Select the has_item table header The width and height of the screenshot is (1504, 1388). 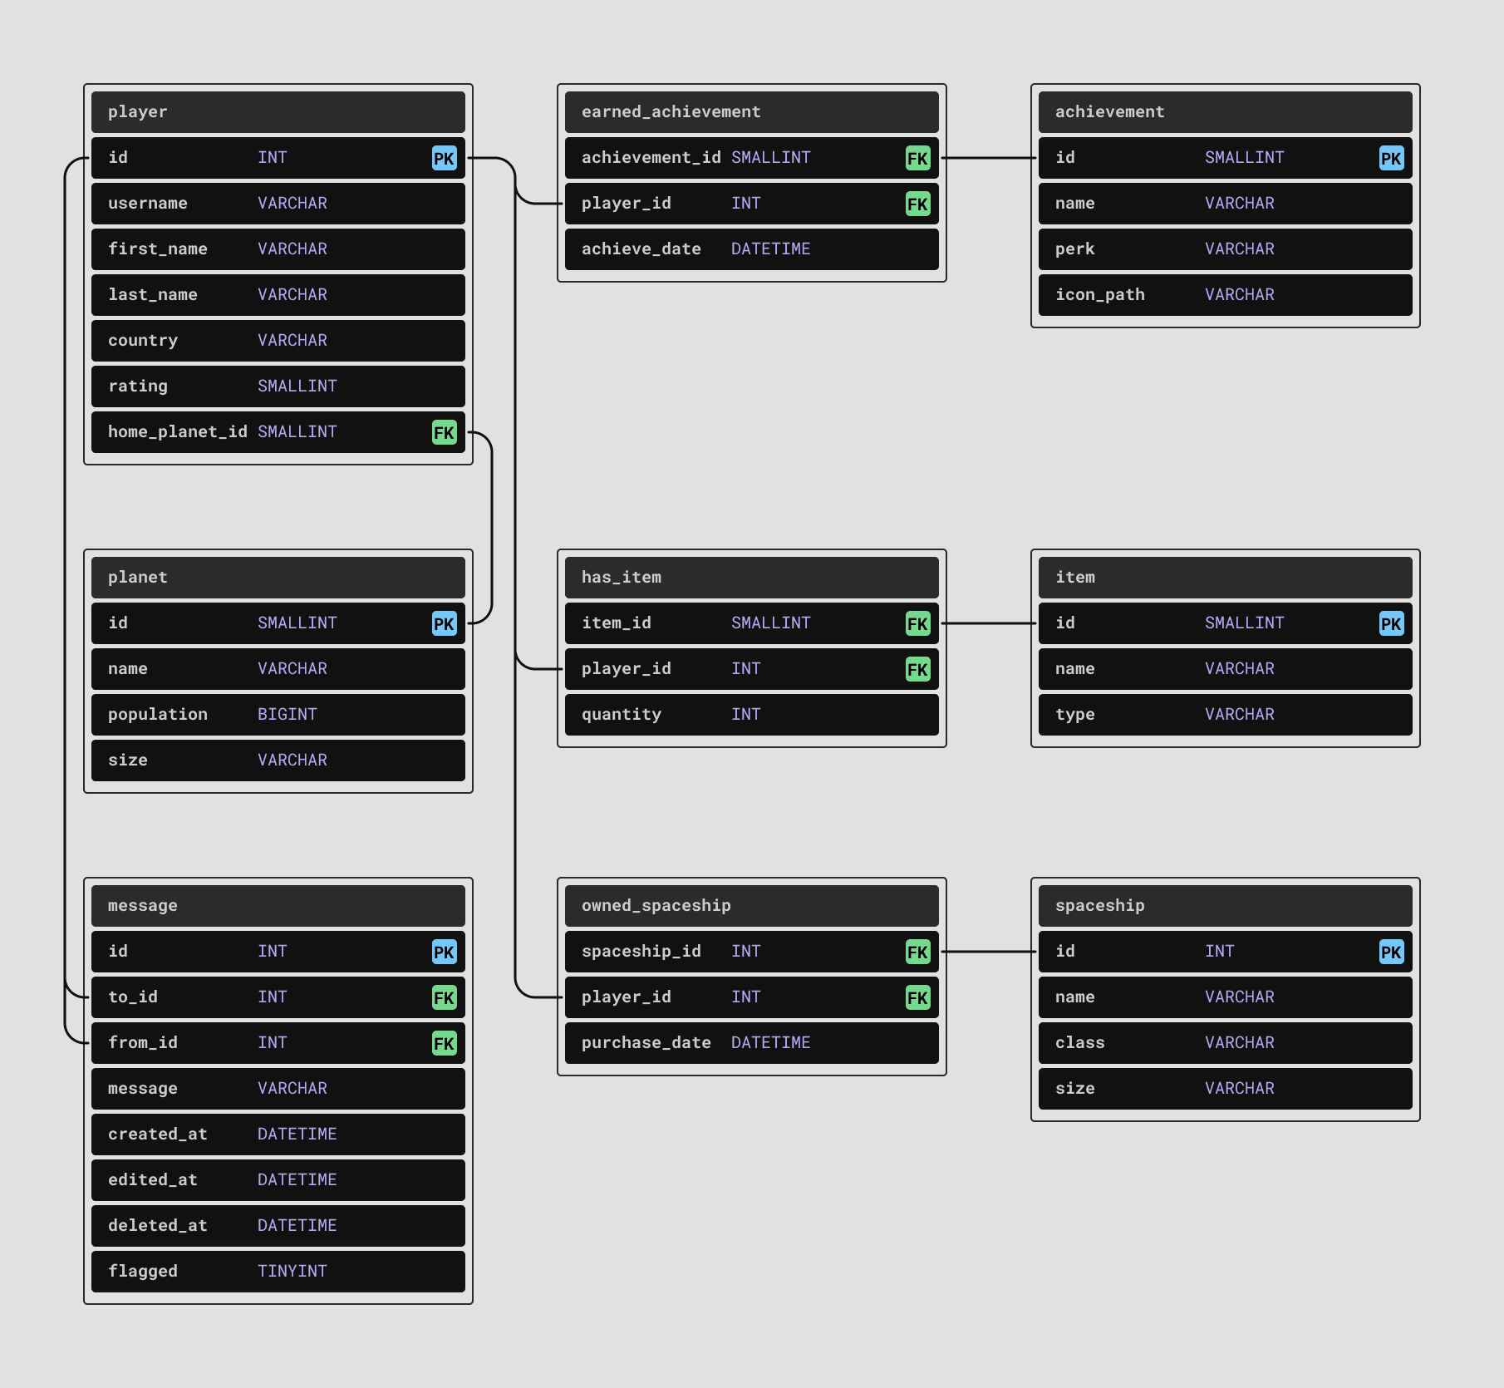pyautogui.click(x=752, y=578)
